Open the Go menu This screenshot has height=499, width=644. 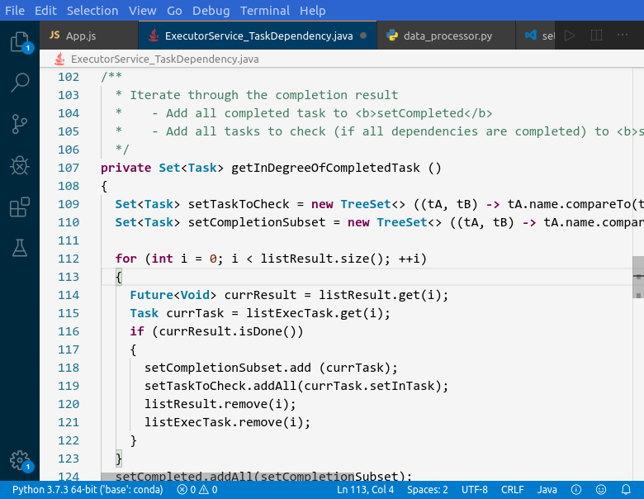click(174, 10)
